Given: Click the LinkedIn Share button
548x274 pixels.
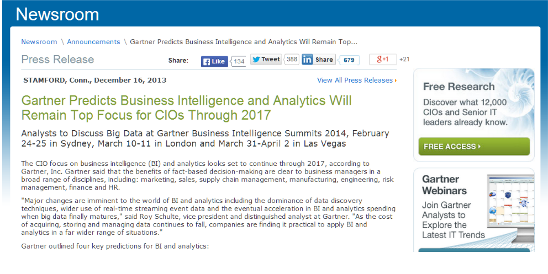Looking at the screenshot, I should point(318,60).
